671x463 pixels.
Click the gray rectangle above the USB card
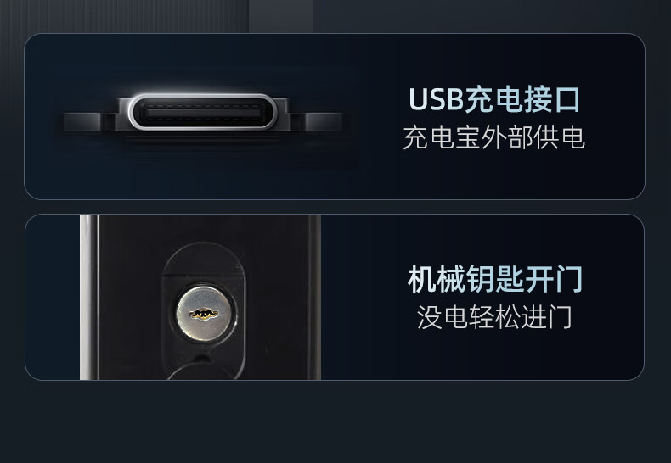point(281,16)
